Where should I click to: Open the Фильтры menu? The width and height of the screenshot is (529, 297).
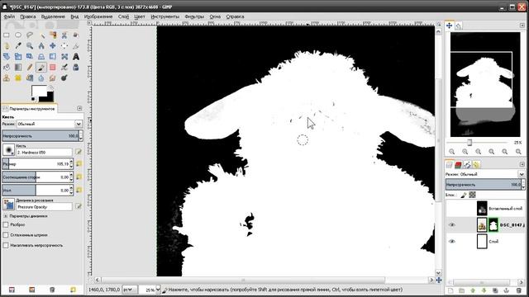pyautogui.click(x=194, y=16)
